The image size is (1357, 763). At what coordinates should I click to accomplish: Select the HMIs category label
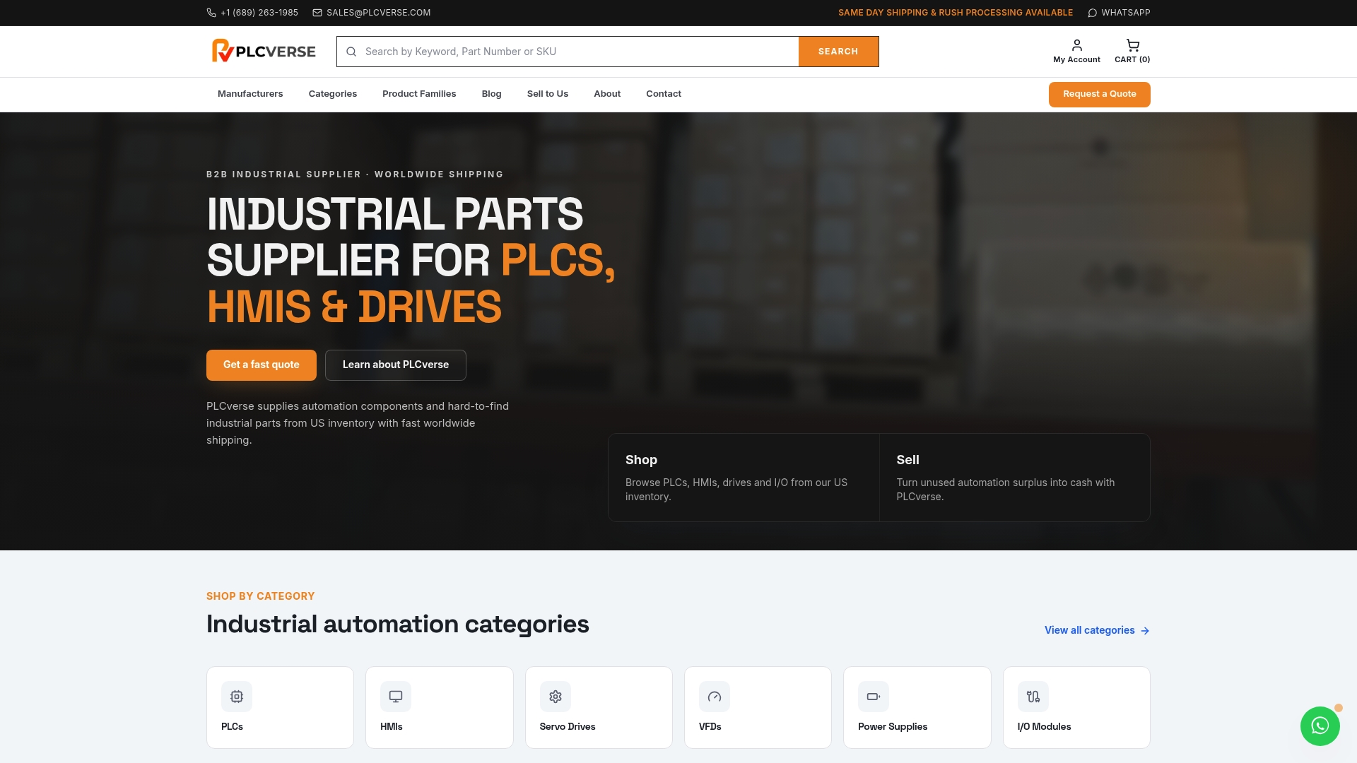click(x=392, y=727)
